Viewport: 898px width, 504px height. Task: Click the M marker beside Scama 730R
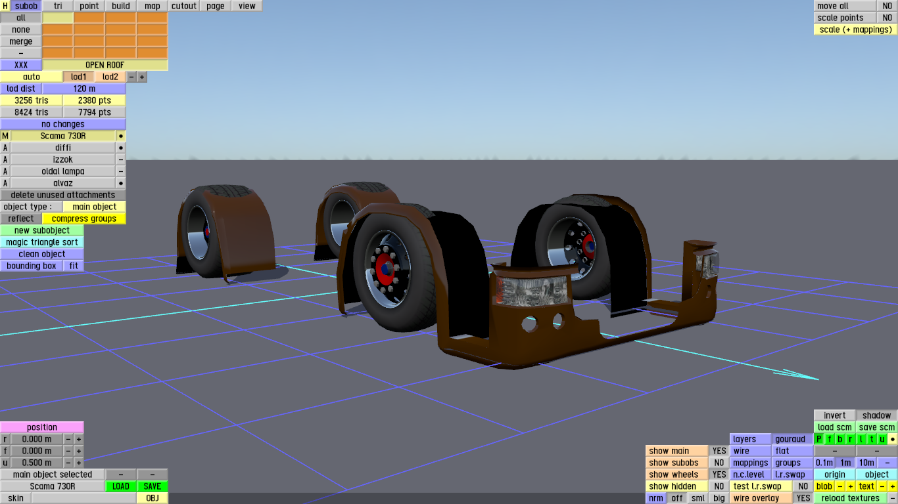pos(5,136)
